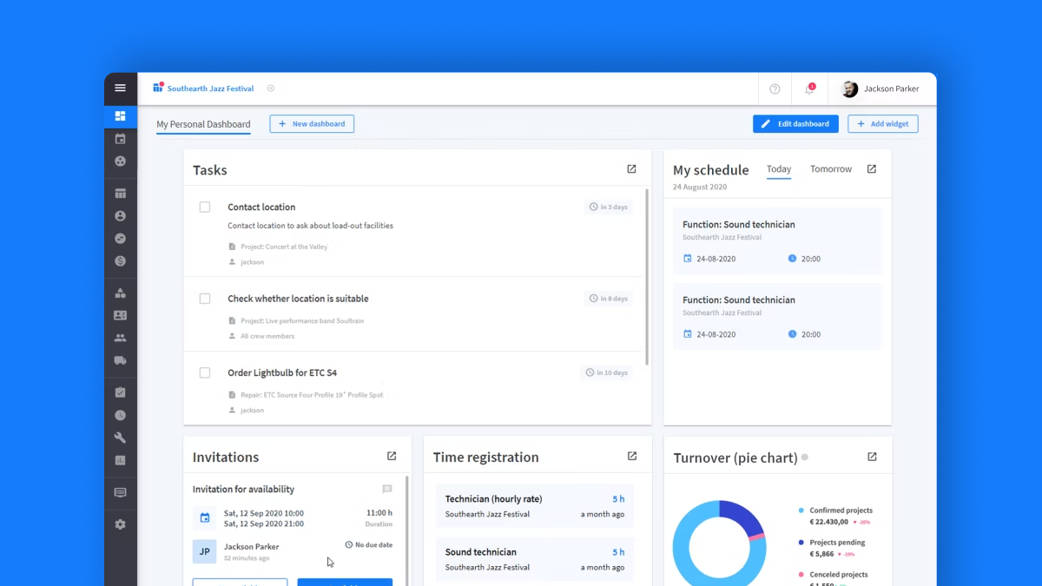The width and height of the screenshot is (1042, 586).
Task: Open the calendar icon in the sidebar
Action: pos(120,138)
